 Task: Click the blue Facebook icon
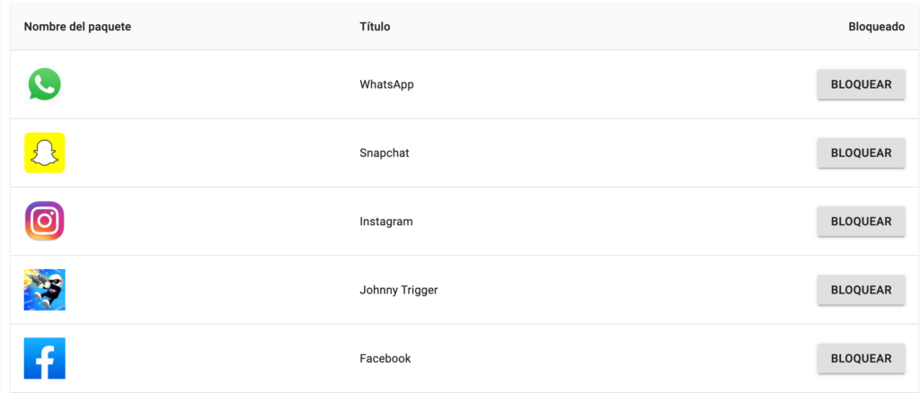(44, 358)
